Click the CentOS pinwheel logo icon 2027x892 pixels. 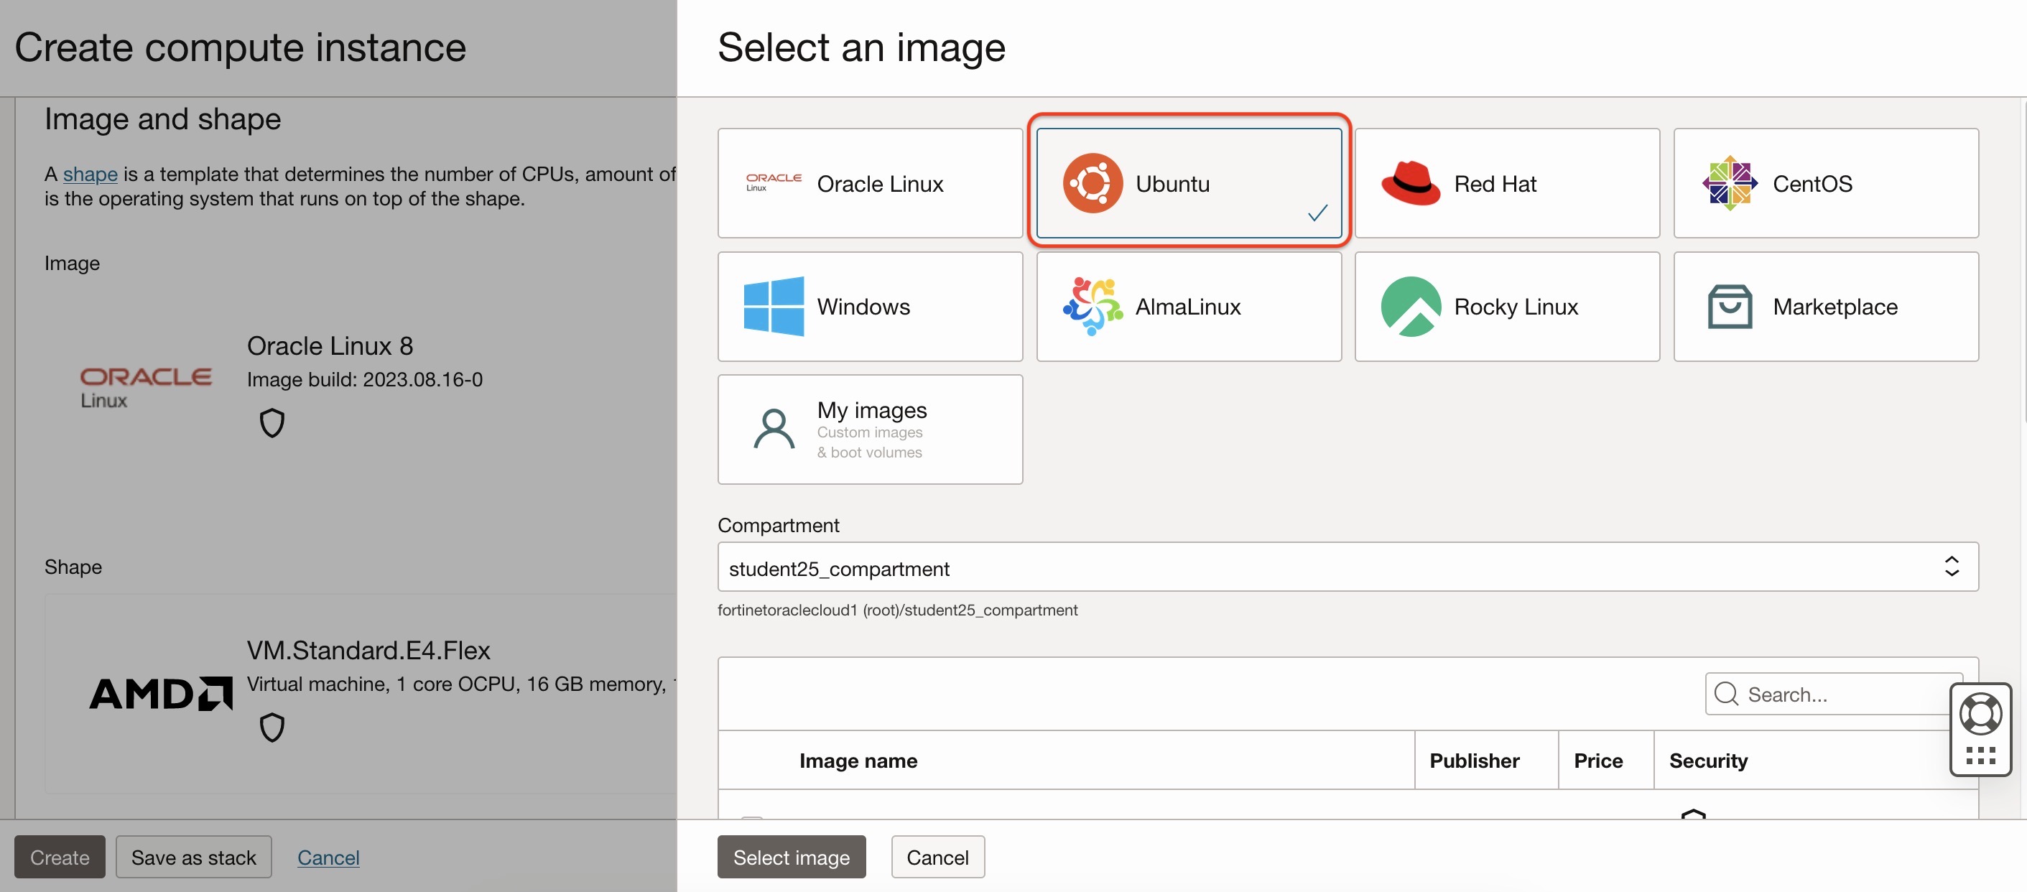click(x=1730, y=183)
